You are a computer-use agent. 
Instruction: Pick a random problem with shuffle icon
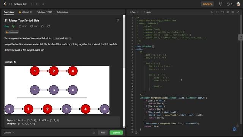[43, 4]
